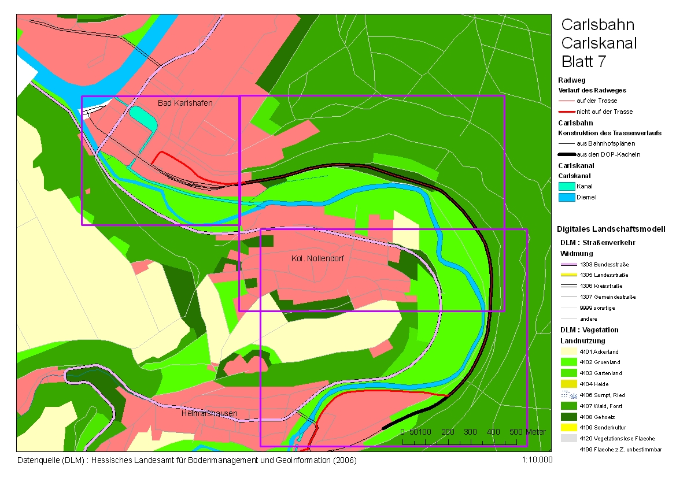676x478 pixels.
Task: Select the 4104 Heide legend swatch
Action: pos(569,384)
